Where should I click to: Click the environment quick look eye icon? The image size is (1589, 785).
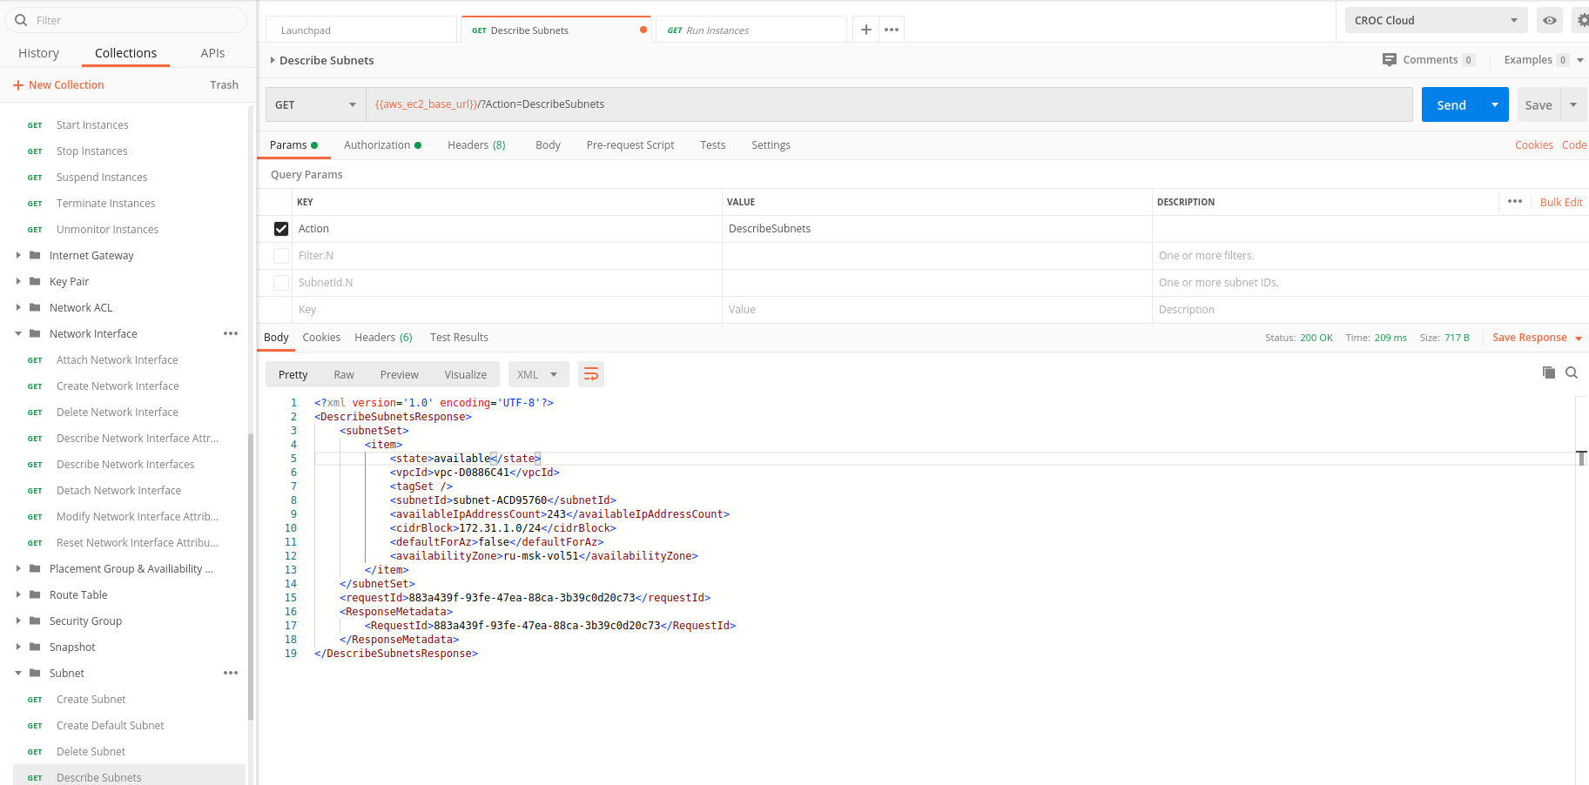(x=1550, y=20)
